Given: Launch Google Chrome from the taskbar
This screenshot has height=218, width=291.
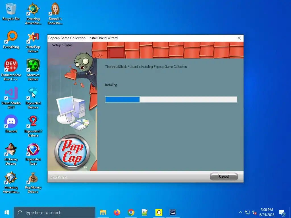Looking at the screenshot, I should click(x=131, y=212).
